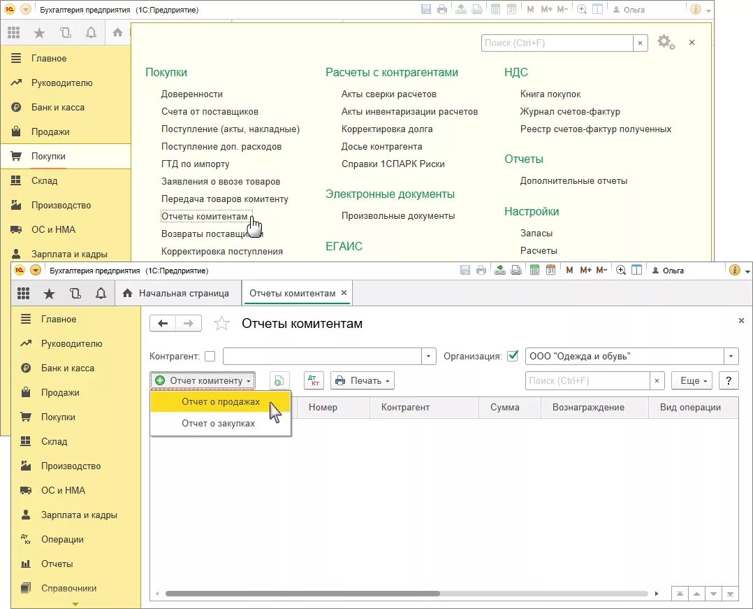Click search field in Покупки menu panel
Screen dimensions: 753x609
tap(557, 43)
